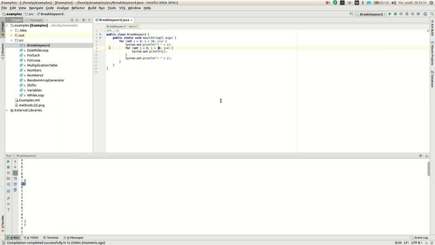The height and width of the screenshot is (245, 435).
Task: Open the File menu
Action: (4, 8)
